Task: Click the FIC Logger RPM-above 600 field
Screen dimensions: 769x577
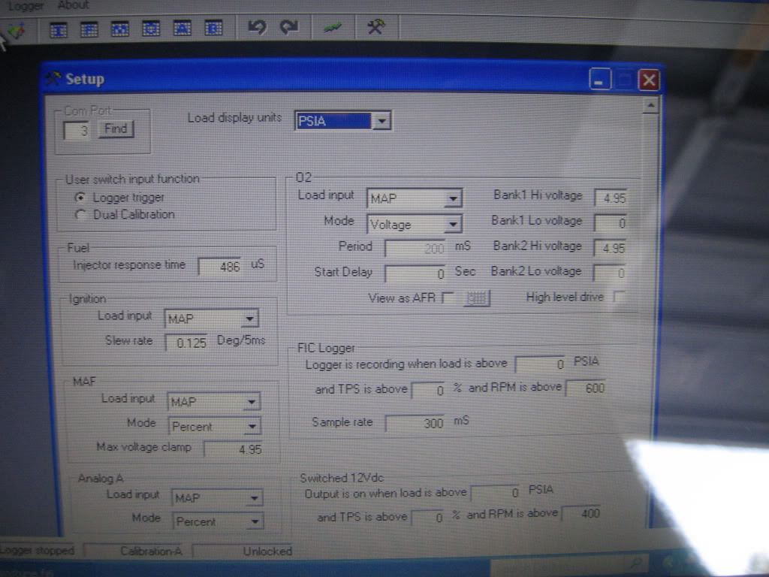Action: [586, 388]
